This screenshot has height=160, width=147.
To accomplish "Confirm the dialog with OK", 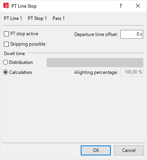I will point(96,150).
